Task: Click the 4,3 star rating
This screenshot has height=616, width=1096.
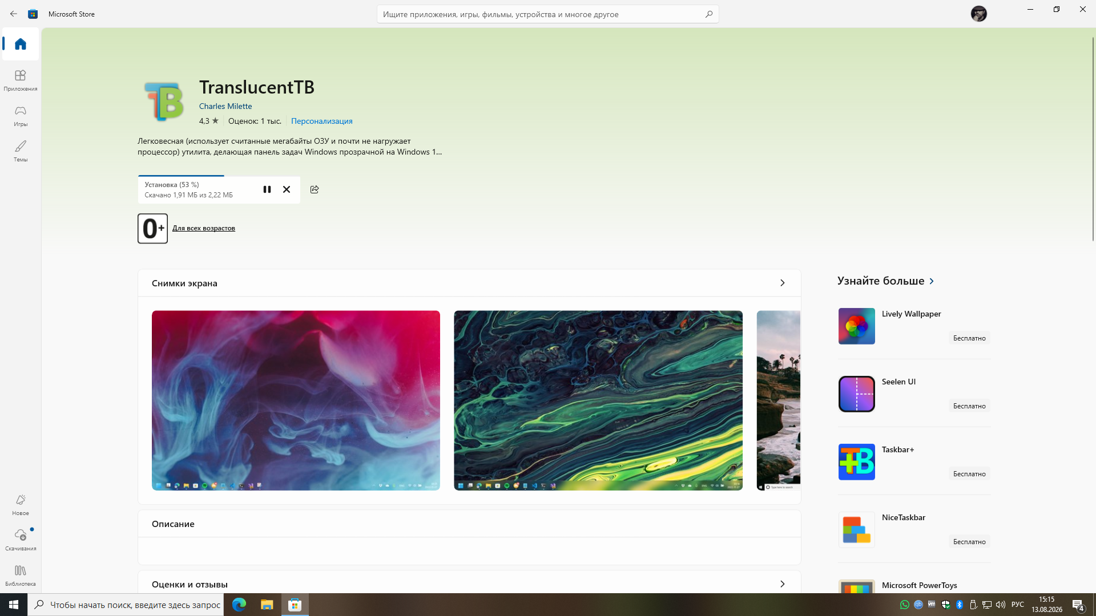Action: tap(208, 121)
